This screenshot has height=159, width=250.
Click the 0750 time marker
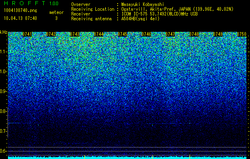242,34
